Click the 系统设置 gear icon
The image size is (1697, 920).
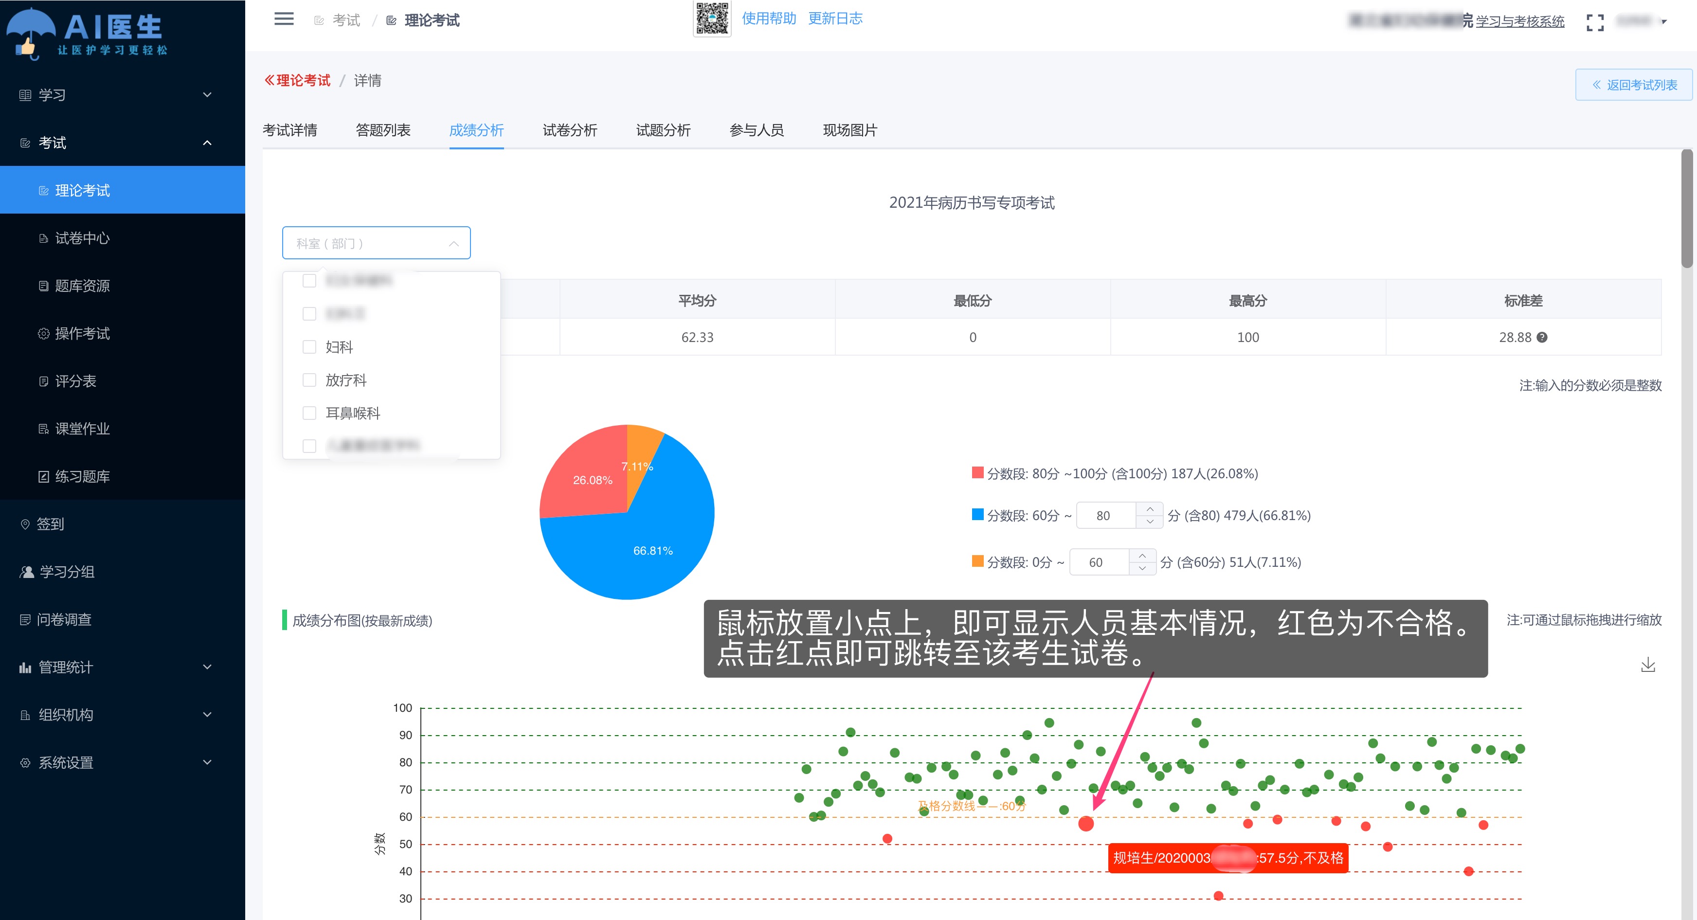tap(25, 762)
